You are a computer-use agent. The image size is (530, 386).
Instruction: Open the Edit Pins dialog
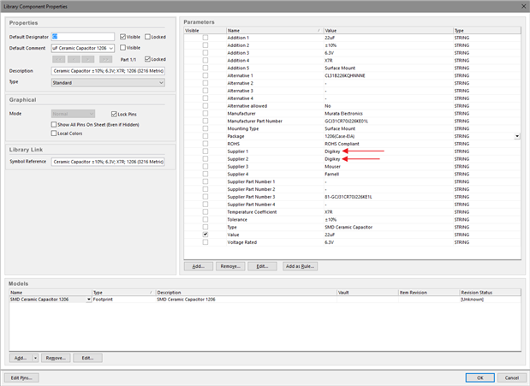21,377
